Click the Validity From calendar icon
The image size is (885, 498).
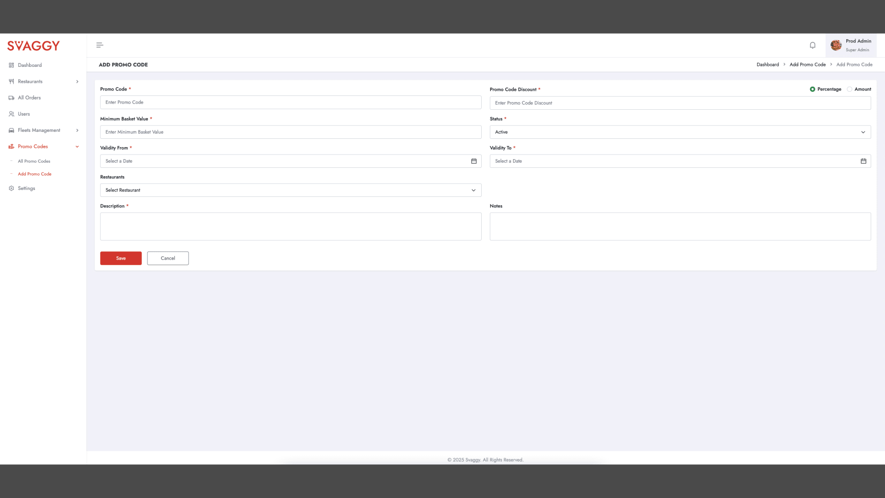tap(474, 161)
